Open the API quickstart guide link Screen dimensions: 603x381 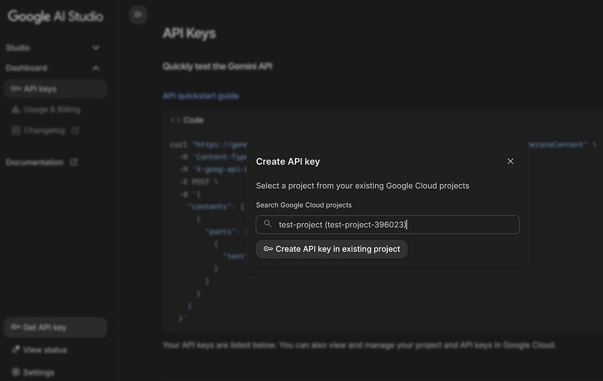click(201, 96)
